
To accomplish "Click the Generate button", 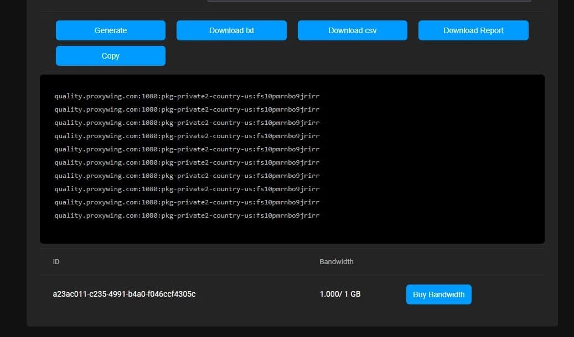I will 110,31.
